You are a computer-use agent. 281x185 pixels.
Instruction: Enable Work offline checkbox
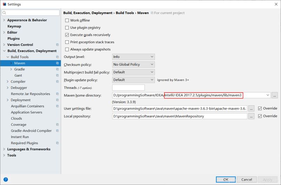67,20
